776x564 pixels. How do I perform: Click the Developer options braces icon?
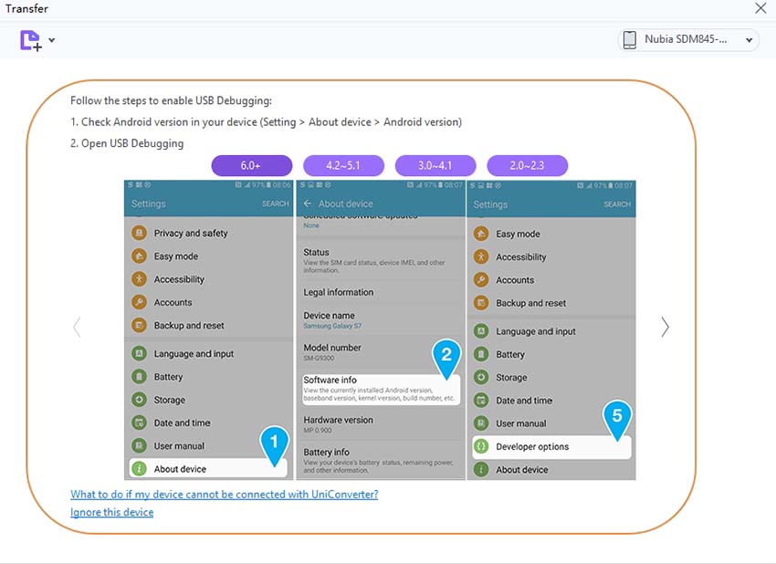point(481,447)
